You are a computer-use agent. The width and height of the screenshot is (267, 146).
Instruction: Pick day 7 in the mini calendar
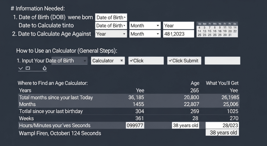[x=210, y=27]
